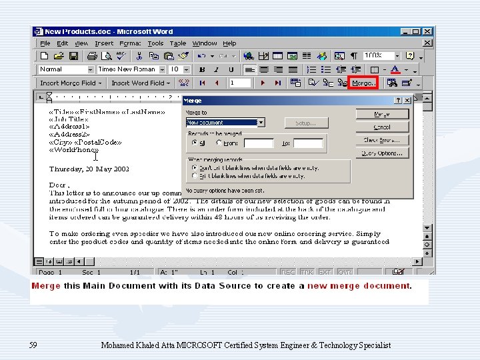Align text left
Image resolution: width=480 pixels, height=360 pixels.
coord(249,70)
